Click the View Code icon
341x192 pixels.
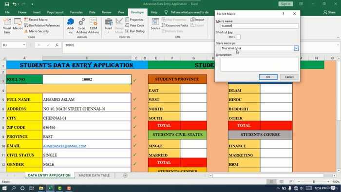point(134,25)
